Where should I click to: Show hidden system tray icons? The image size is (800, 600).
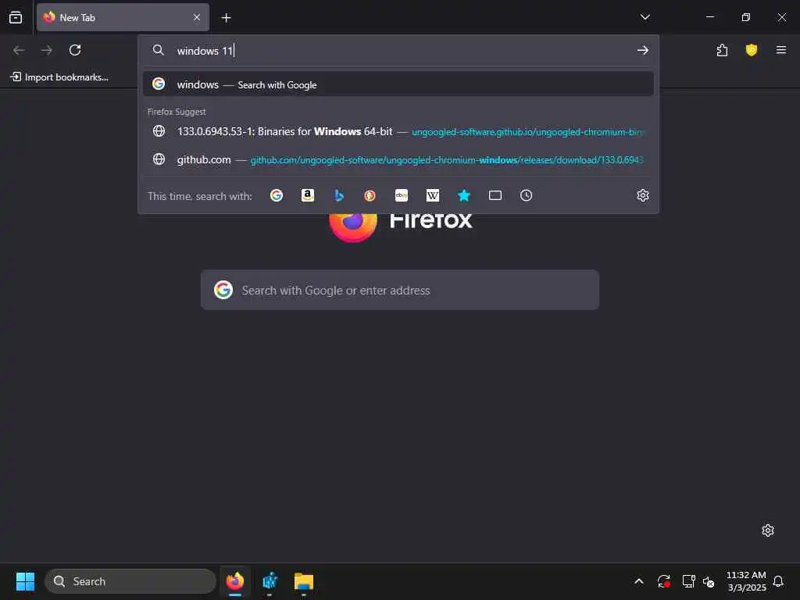coord(639,581)
